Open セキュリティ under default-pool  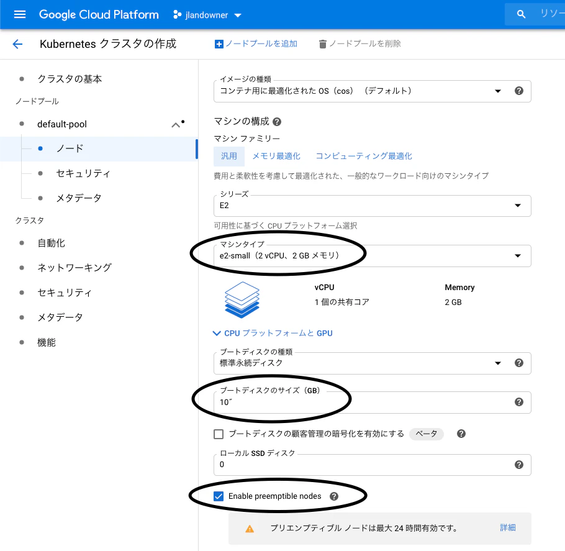point(83,173)
